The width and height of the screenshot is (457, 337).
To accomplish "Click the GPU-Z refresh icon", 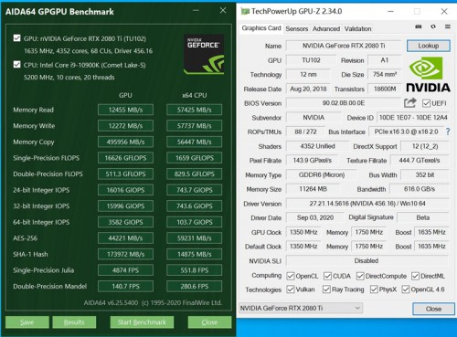I will point(433,26).
